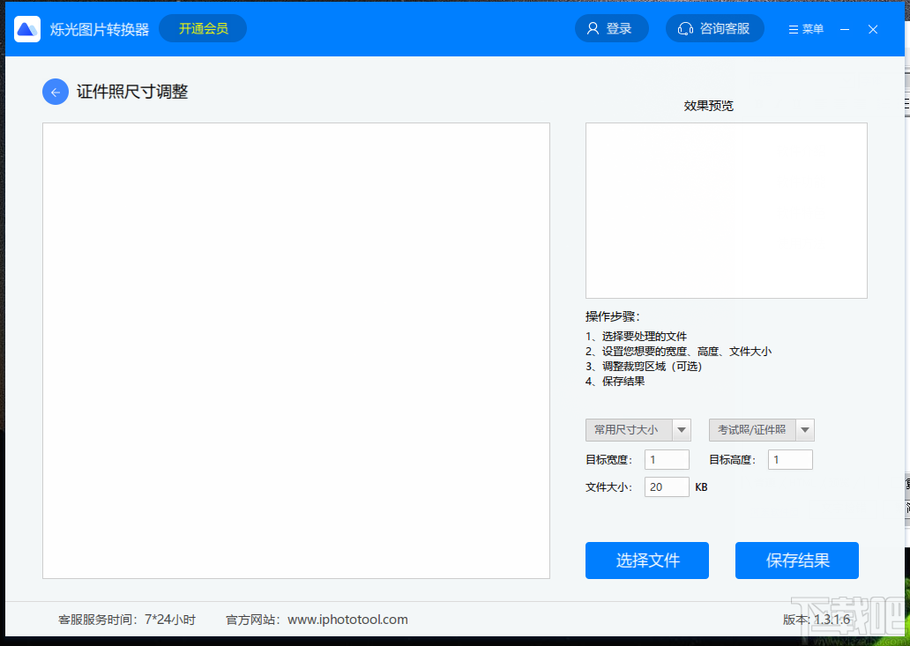Click the 选择文件 button to choose a file
The image size is (910, 646).
[x=646, y=561]
